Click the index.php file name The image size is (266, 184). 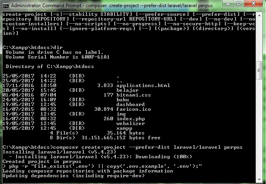tap(130, 119)
